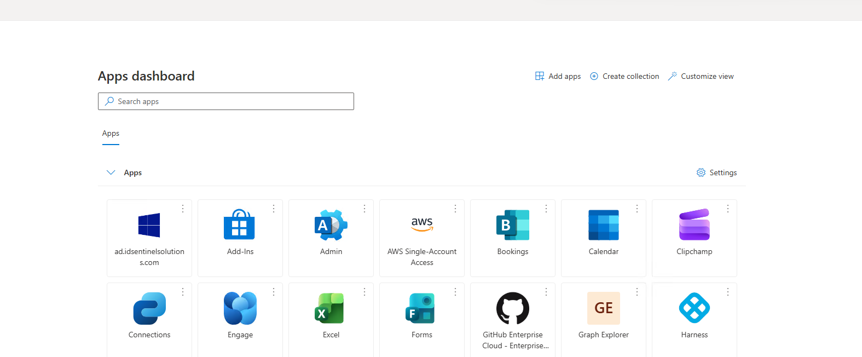
Task: Open the Settings link text
Action: (723, 172)
